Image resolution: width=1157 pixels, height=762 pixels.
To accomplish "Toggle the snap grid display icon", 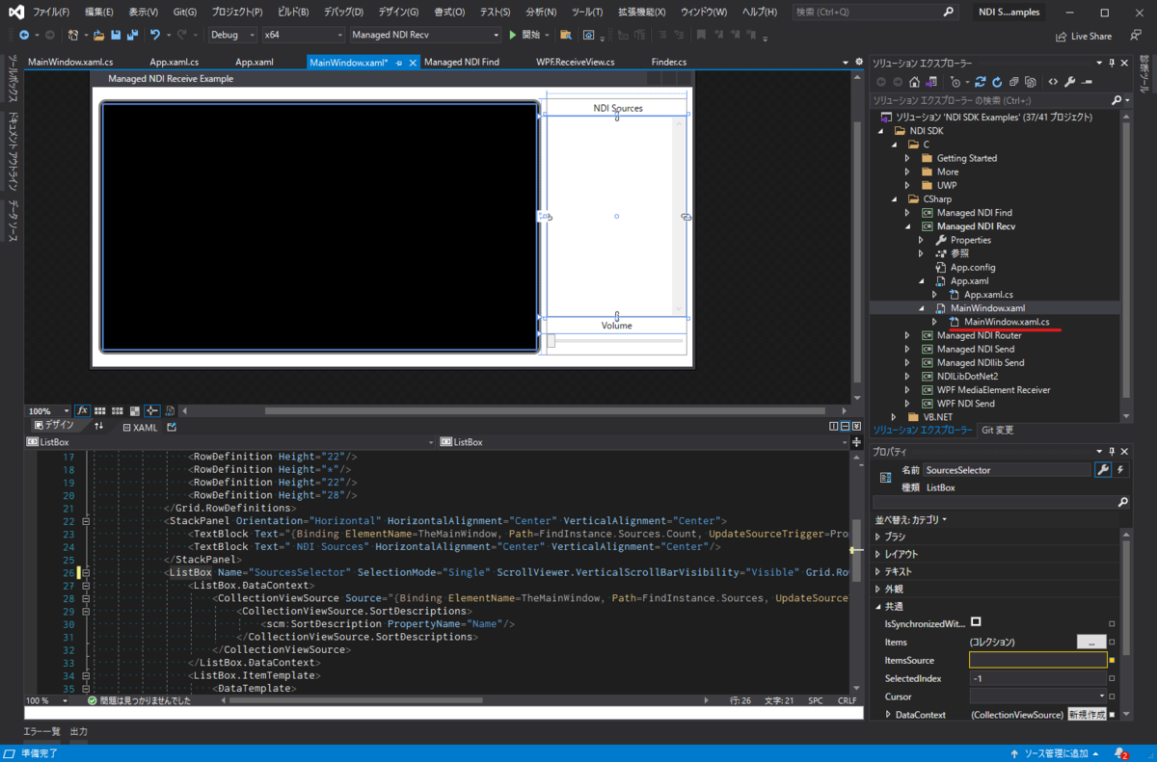I will coord(100,410).
